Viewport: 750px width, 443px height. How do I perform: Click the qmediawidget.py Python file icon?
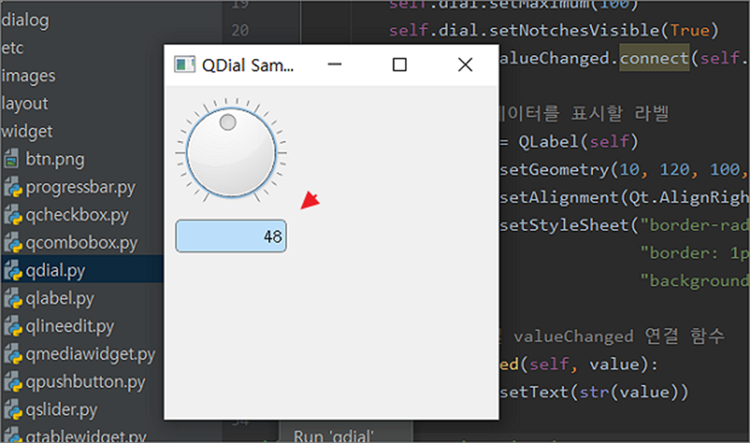[13, 354]
